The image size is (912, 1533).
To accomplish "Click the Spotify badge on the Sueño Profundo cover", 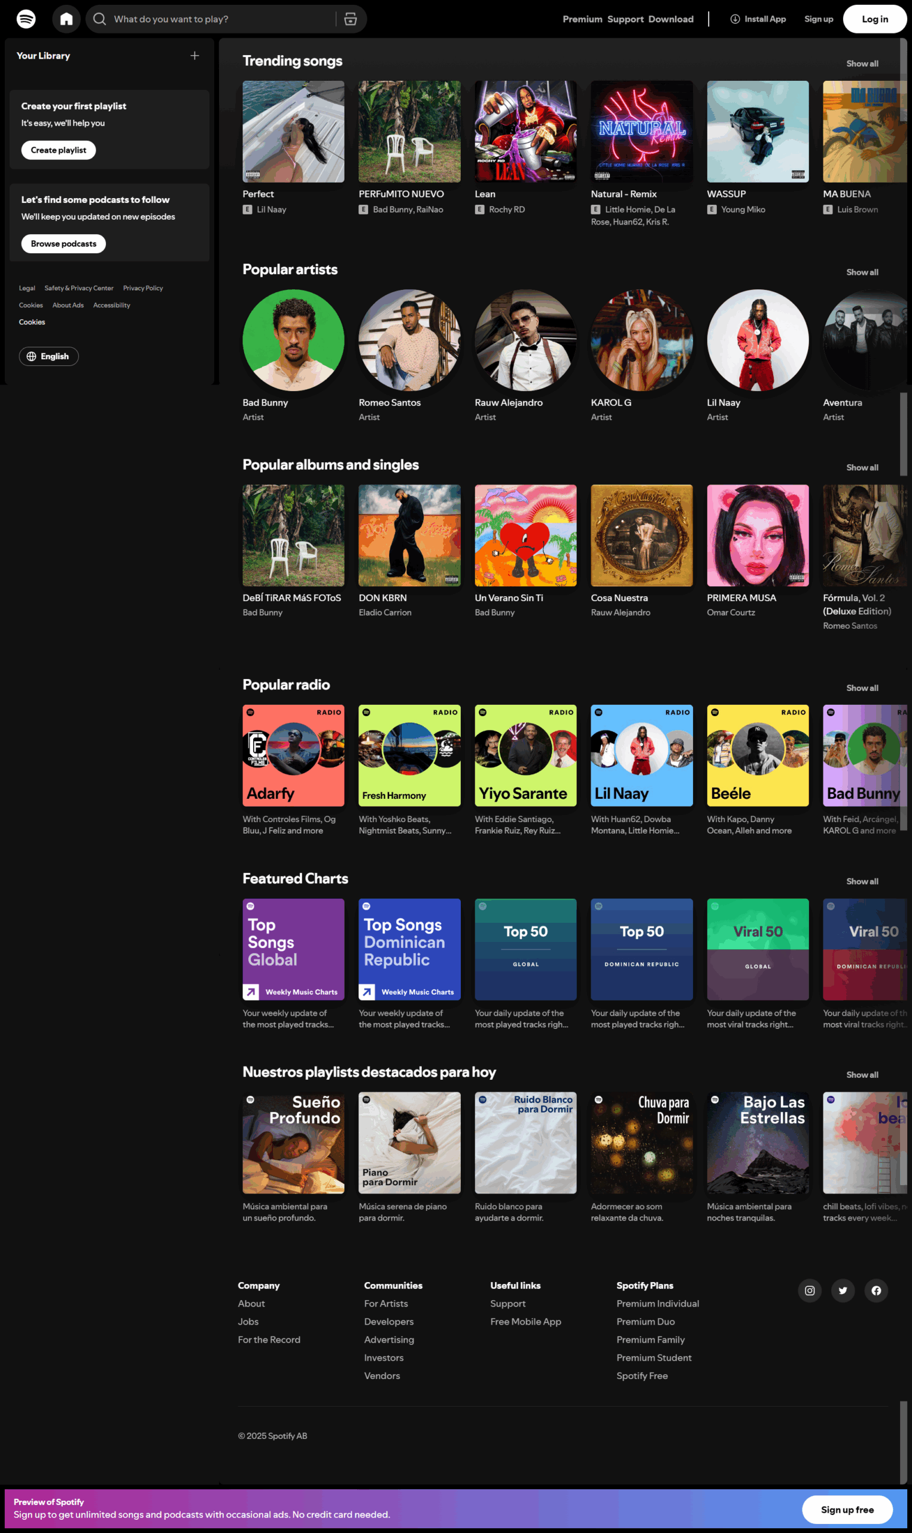I will (x=250, y=1099).
